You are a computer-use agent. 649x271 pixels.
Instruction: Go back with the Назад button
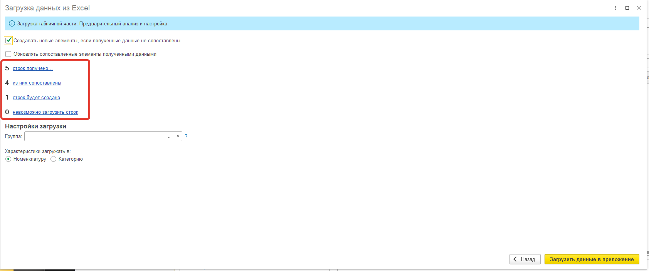tap(525, 259)
